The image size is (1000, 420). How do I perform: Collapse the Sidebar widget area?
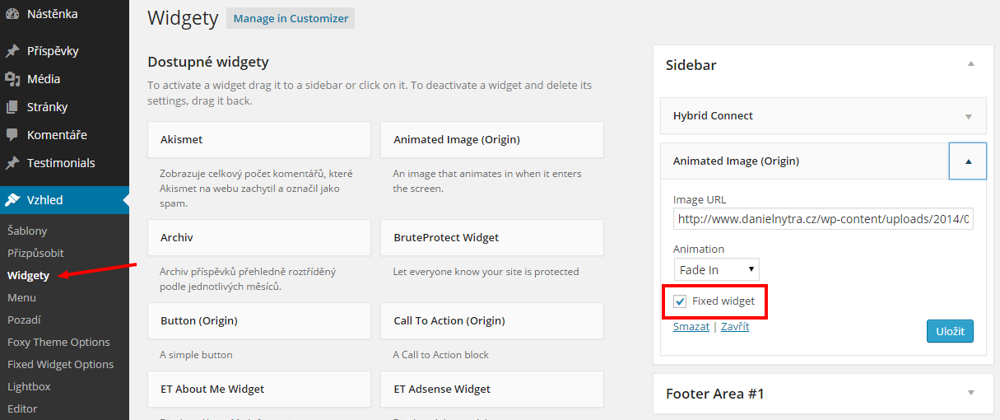pyautogui.click(x=970, y=64)
